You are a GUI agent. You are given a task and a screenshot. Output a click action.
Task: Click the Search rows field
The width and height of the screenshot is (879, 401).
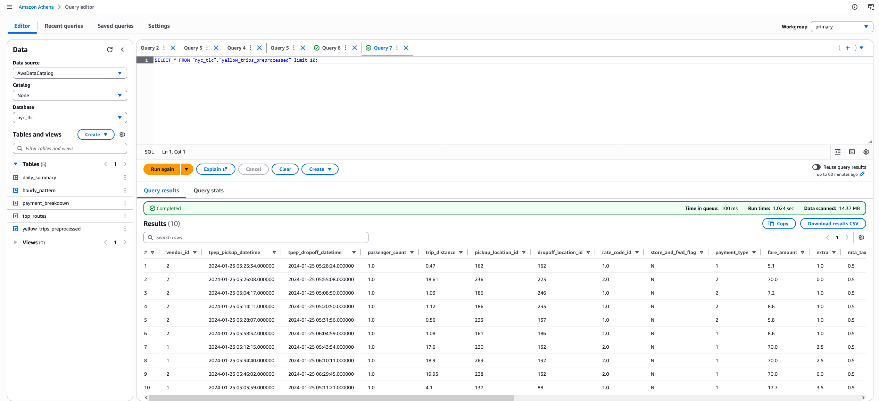pos(256,237)
